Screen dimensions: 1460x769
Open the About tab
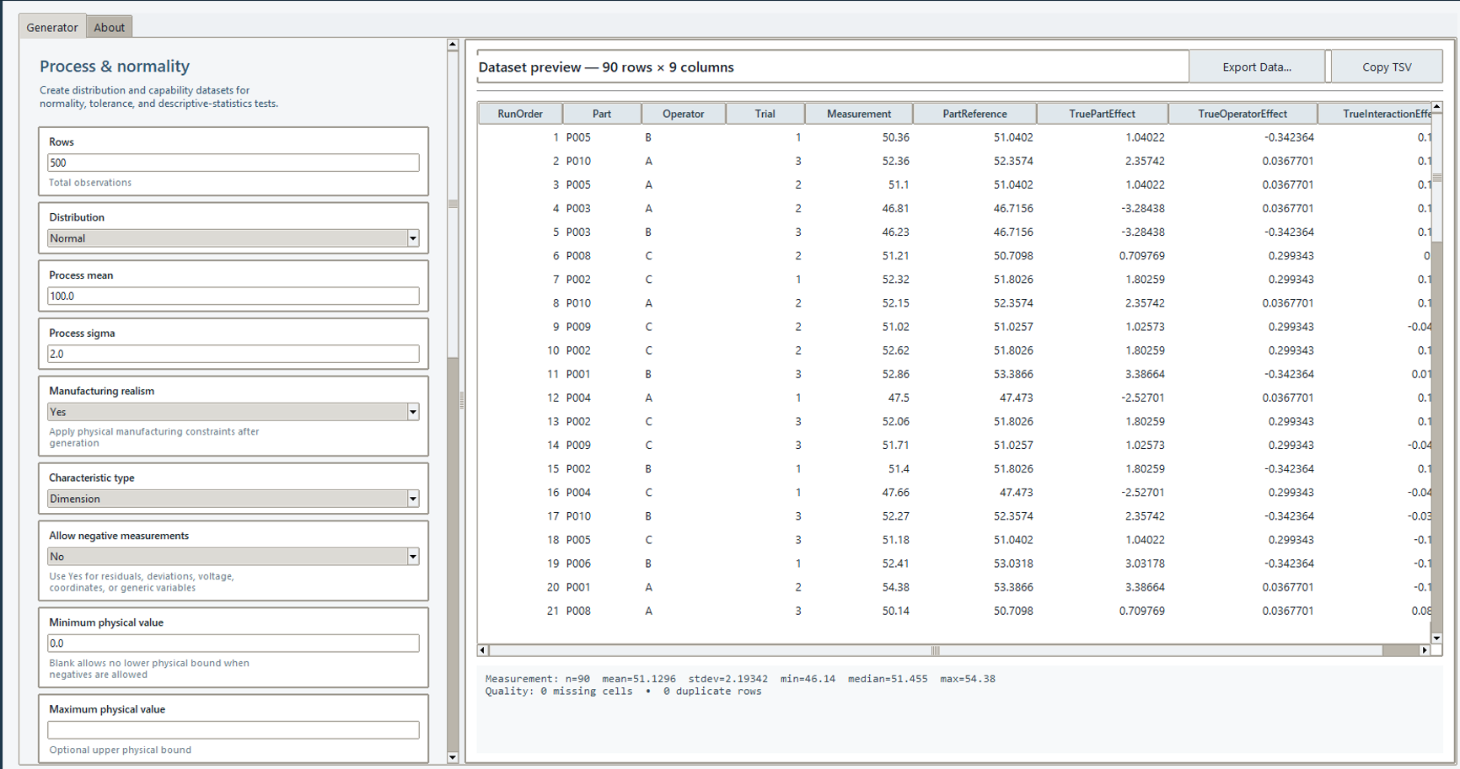(110, 27)
